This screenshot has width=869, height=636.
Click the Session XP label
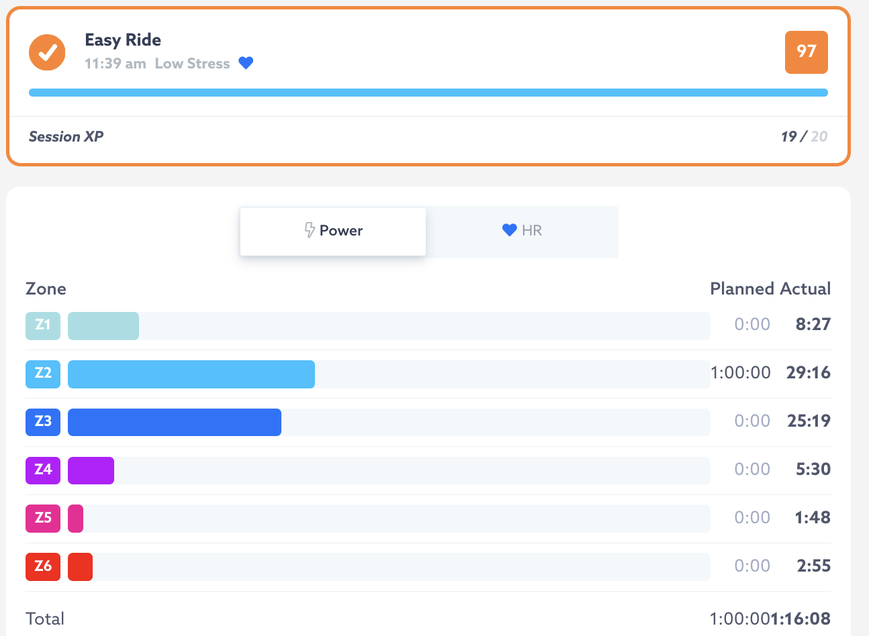click(66, 137)
